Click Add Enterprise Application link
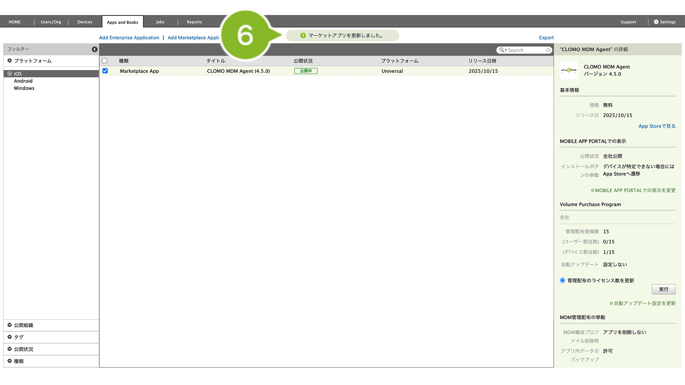Image resolution: width=685 pixels, height=385 pixels. pyautogui.click(x=129, y=38)
